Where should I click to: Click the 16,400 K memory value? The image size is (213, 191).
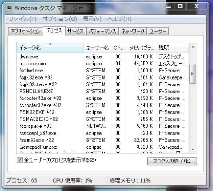(x=143, y=56)
